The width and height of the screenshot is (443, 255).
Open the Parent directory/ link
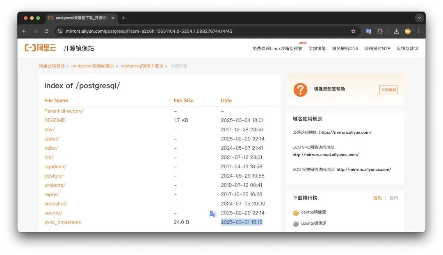[64, 111]
